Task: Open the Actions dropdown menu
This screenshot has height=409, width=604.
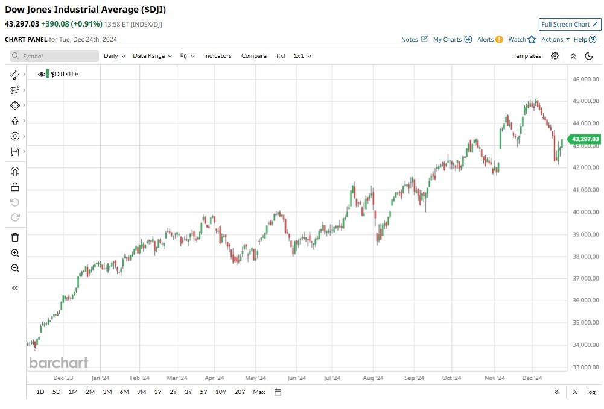Action: click(555, 39)
